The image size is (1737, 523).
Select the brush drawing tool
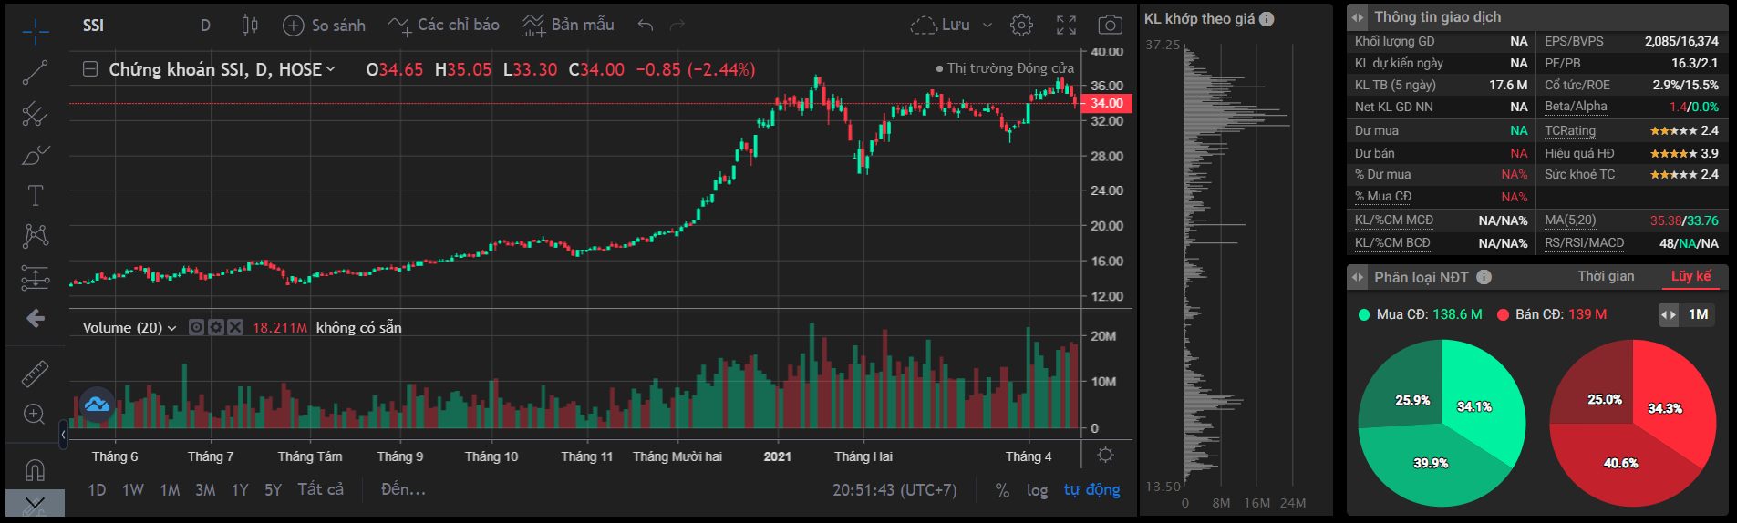[36, 155]
